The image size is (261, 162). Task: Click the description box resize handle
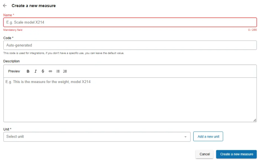[x=255, y=120]
